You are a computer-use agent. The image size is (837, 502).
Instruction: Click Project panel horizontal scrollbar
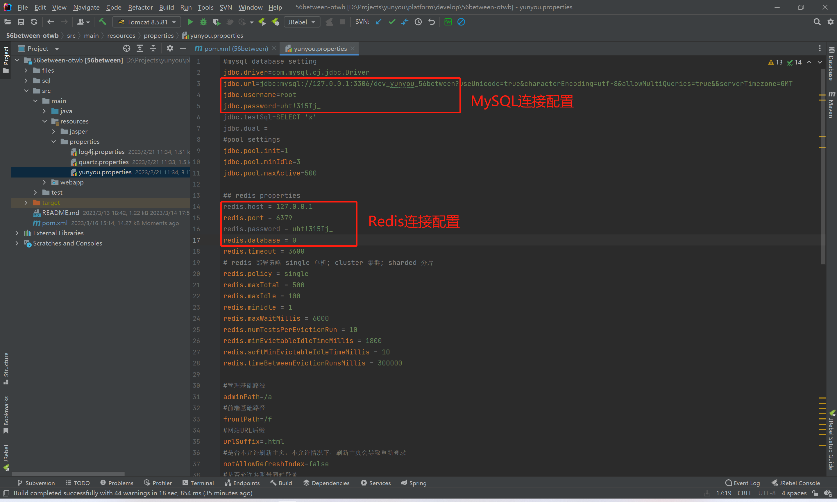68,474
